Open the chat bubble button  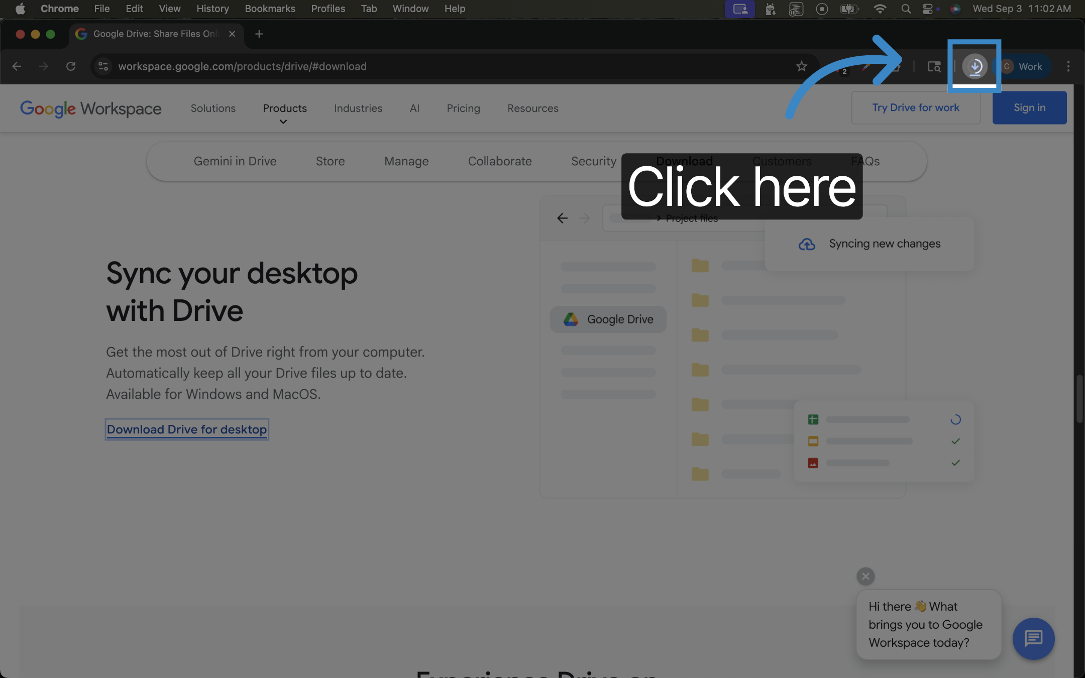point(1033,638)
